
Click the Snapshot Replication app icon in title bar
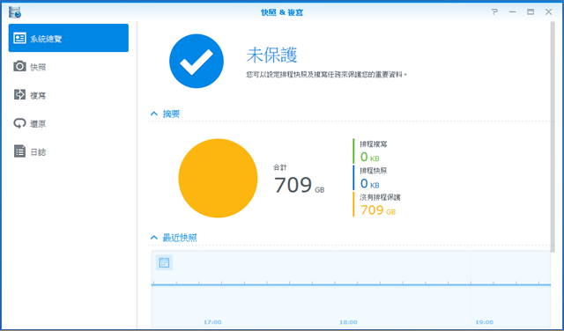[15, 11]
